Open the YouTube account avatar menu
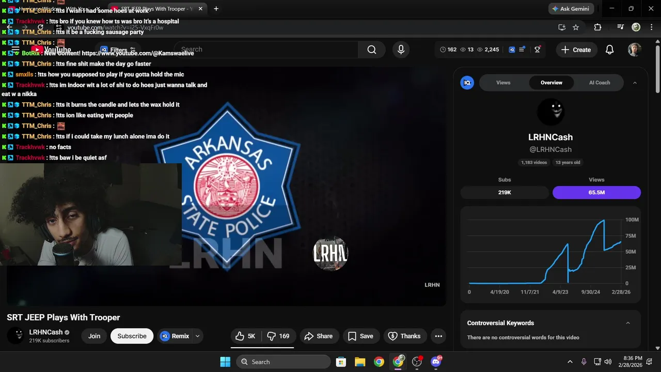This screenshot has height=372, width=661. click(x=635, y=50)
